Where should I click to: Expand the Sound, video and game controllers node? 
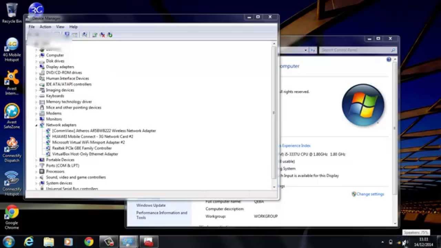(36, 178)
